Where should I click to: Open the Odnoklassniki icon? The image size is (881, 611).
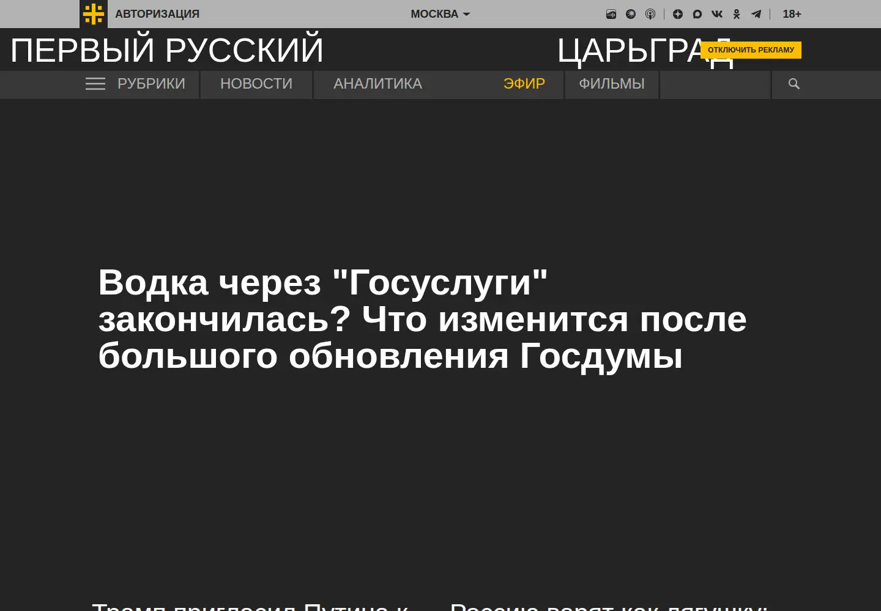click(x=737, y=14)
